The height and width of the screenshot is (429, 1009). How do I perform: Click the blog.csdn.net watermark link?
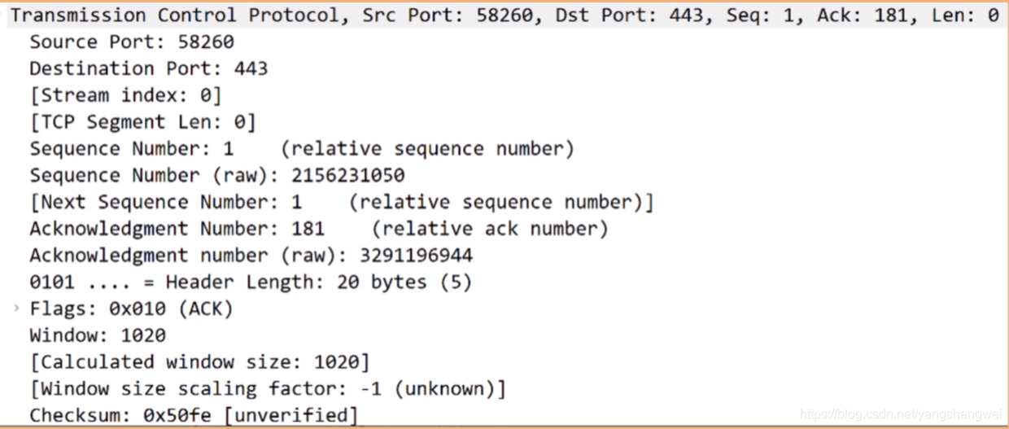pos(901,415)
